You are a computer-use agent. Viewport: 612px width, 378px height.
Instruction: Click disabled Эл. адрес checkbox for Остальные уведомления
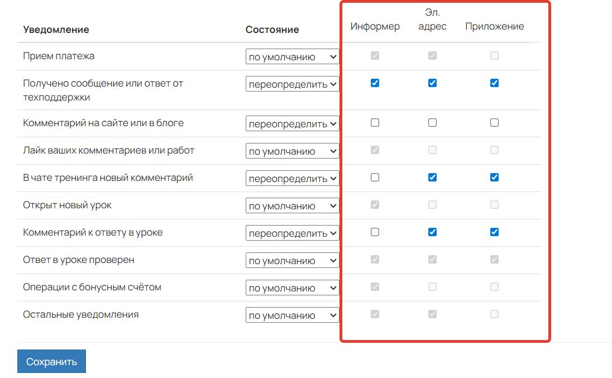click(x=432, y=314)
